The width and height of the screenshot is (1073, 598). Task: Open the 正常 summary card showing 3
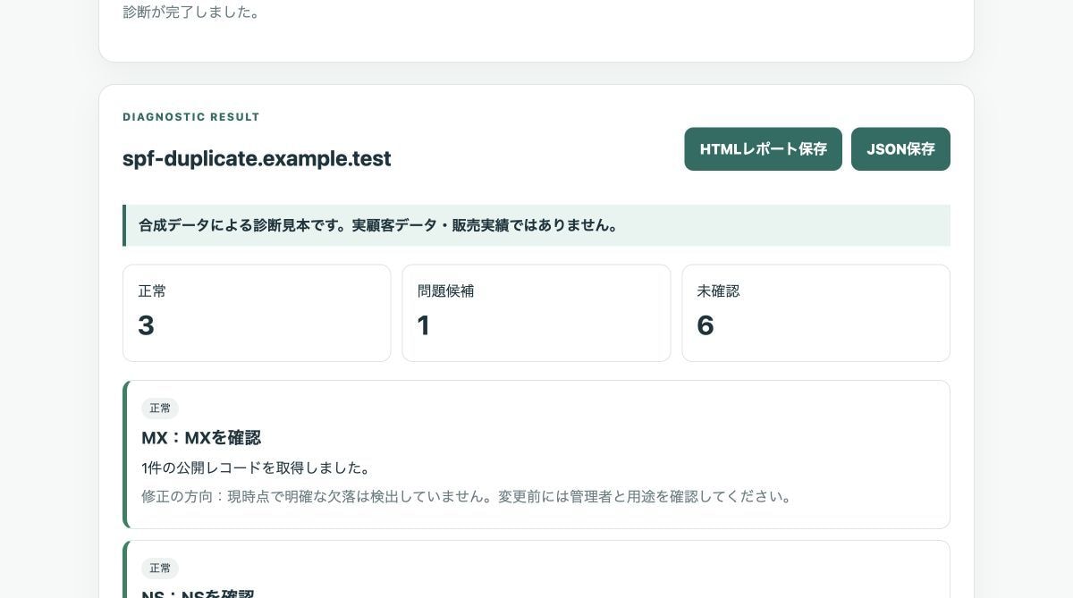click(x=257, y=313)
